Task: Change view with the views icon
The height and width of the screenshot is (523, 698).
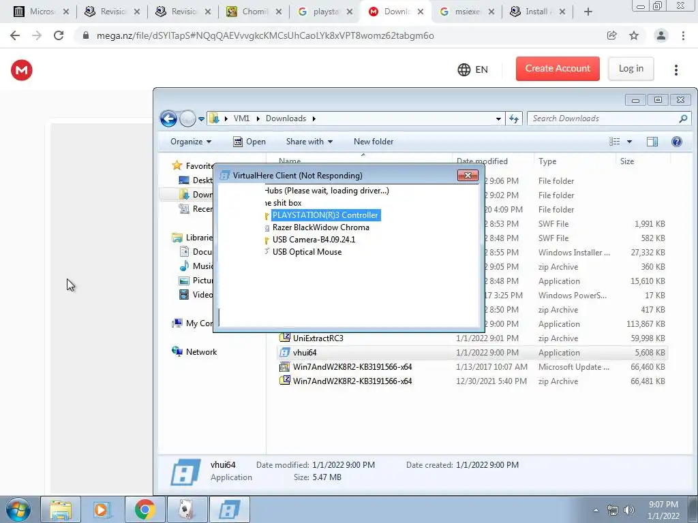Action: tap(615, 142)
